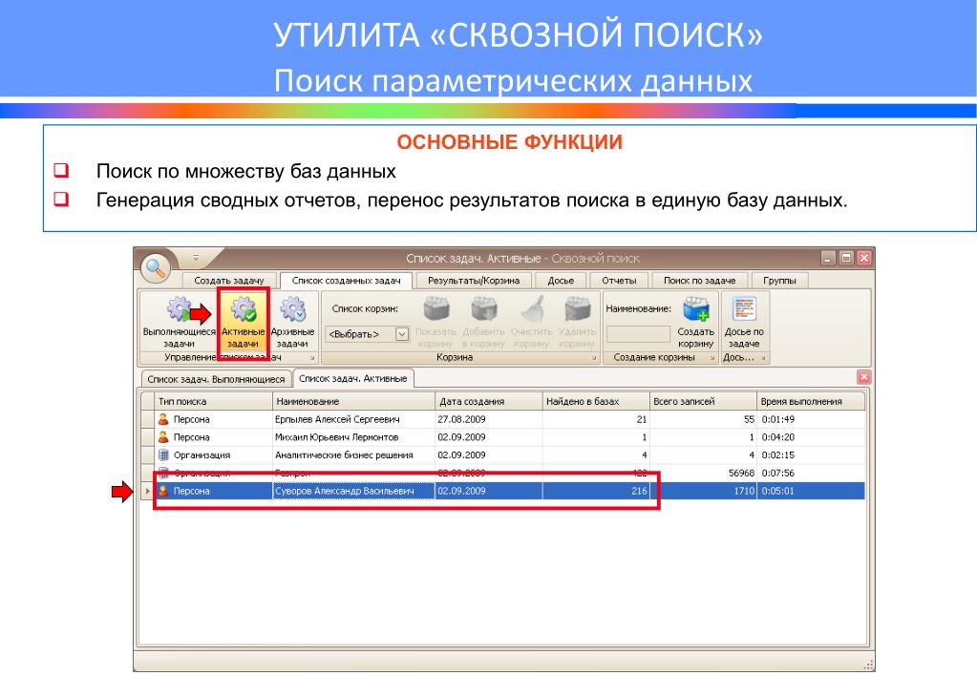Open the quick access toolbar dropdown

click(x=196, y=258)
